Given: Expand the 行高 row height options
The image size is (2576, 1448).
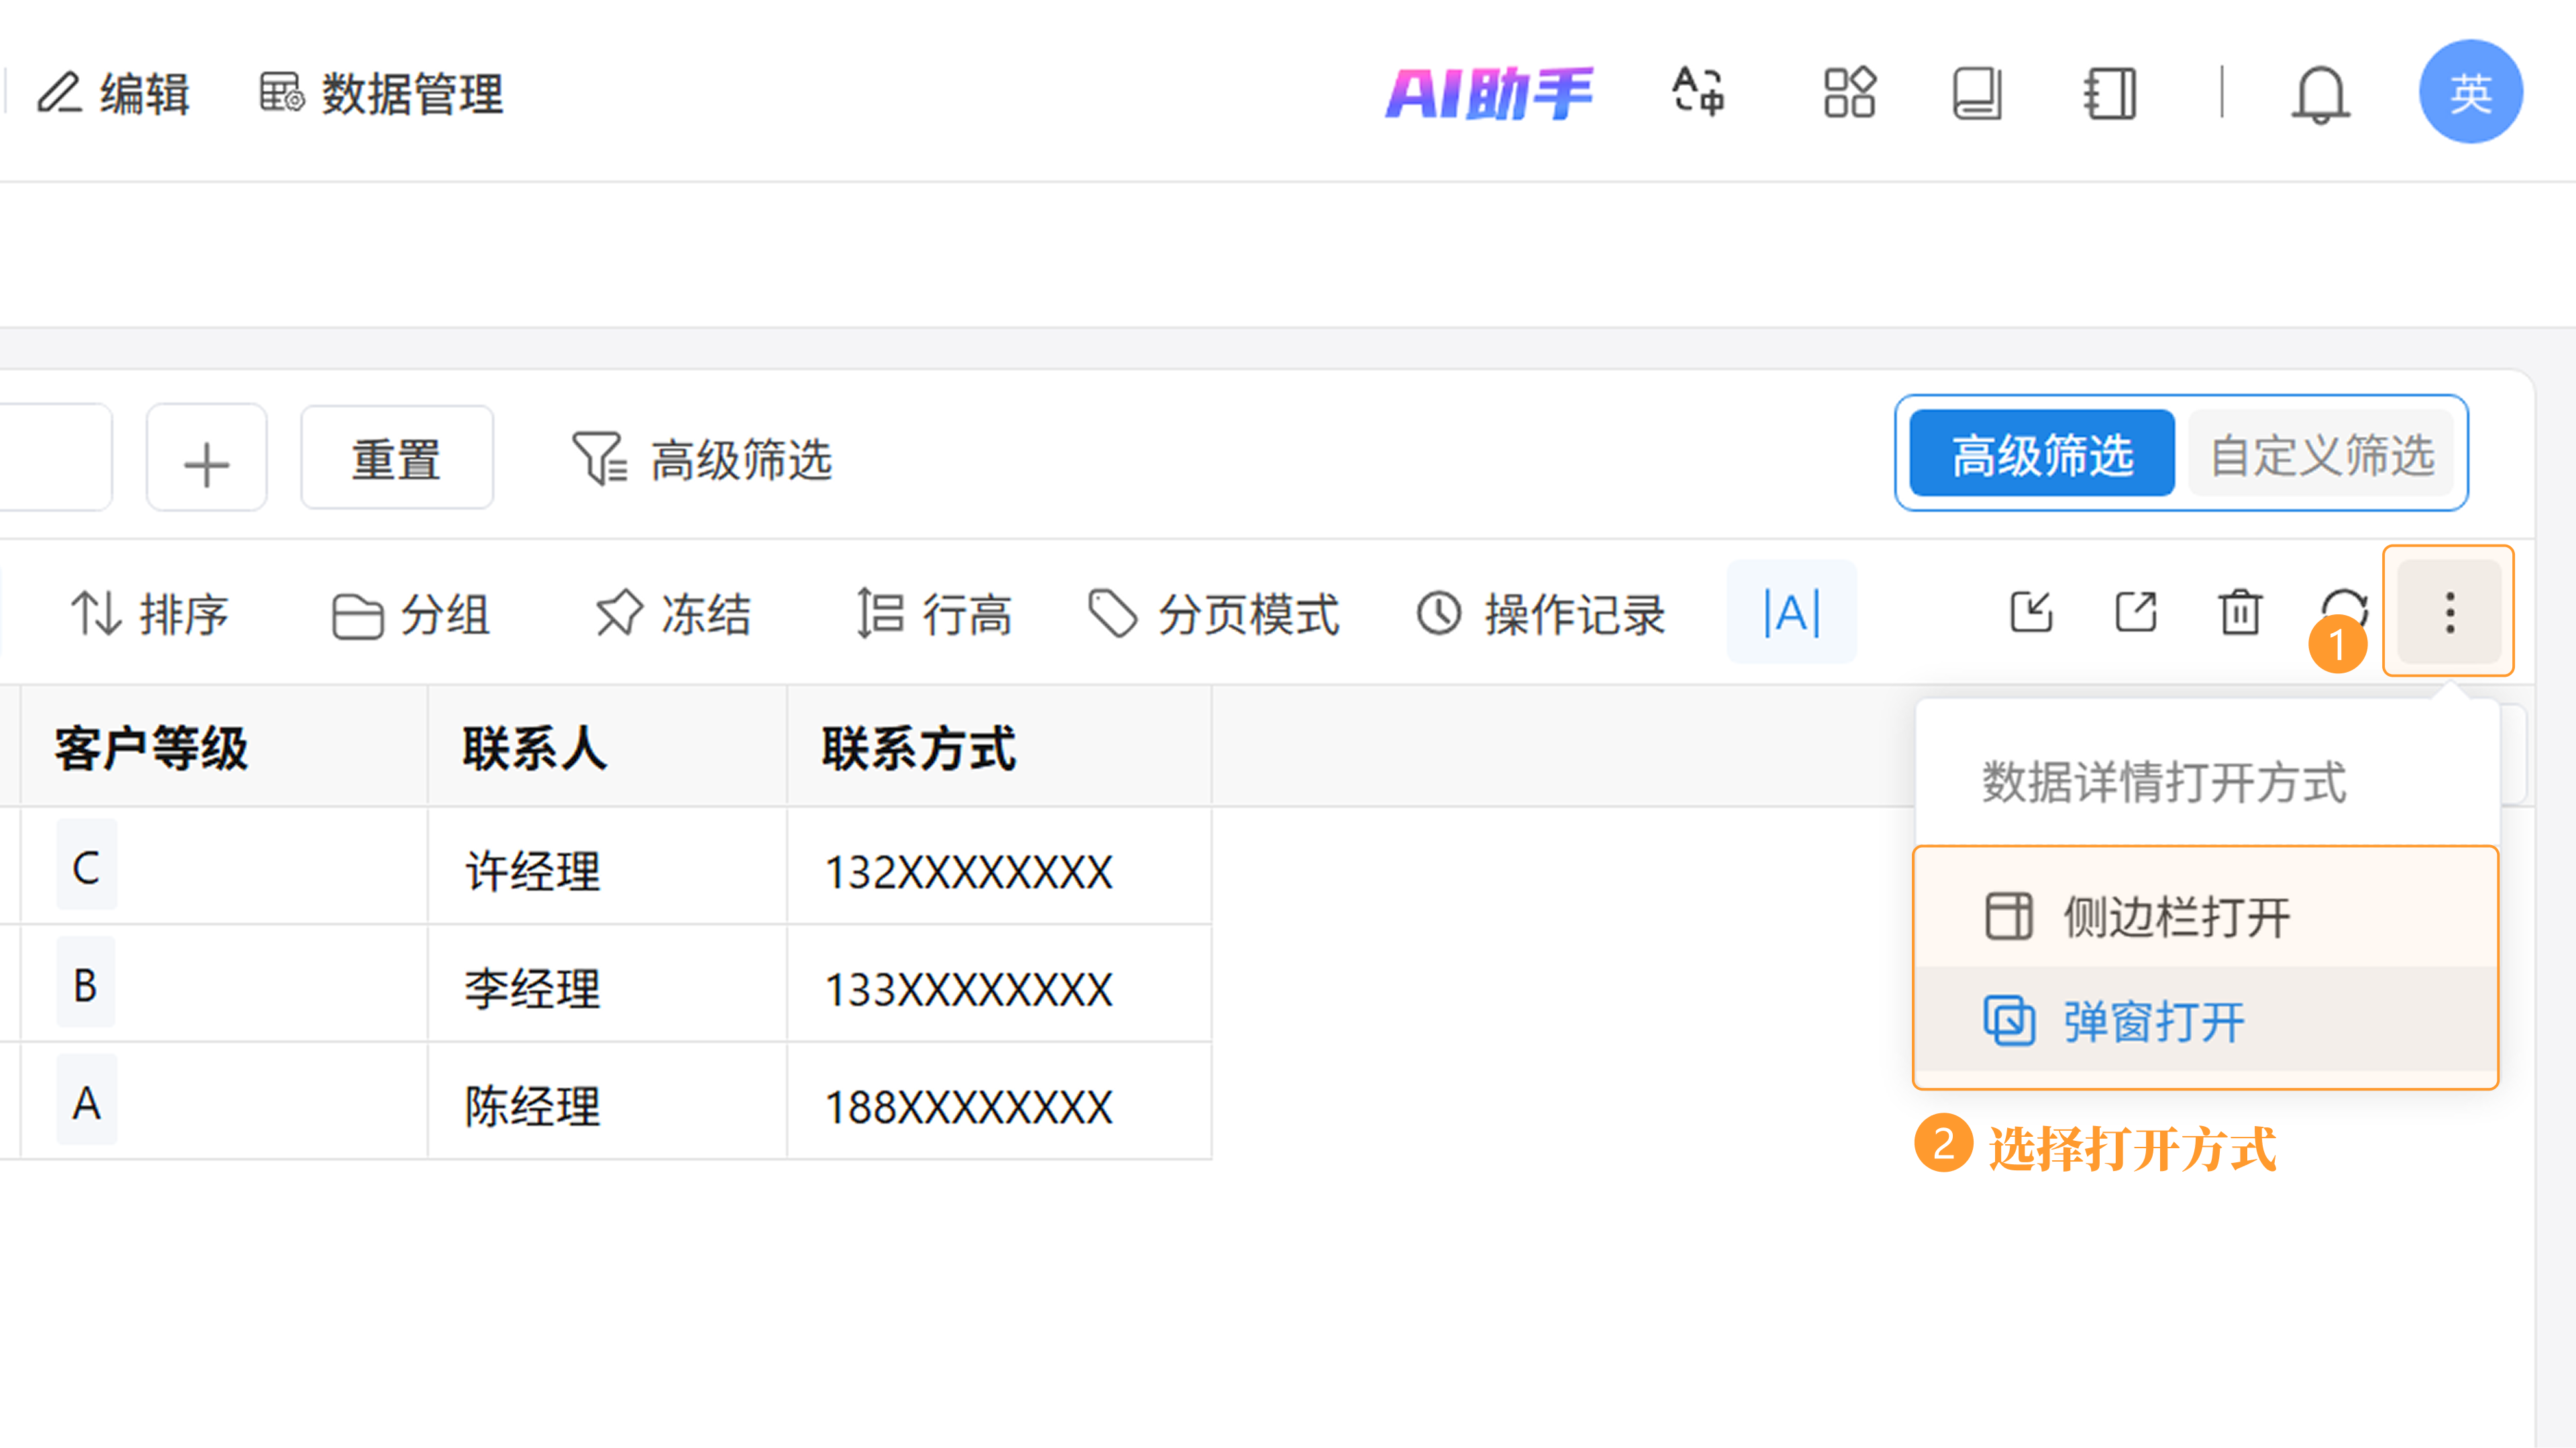Looking at the screenshot, I should coord(934,613).
